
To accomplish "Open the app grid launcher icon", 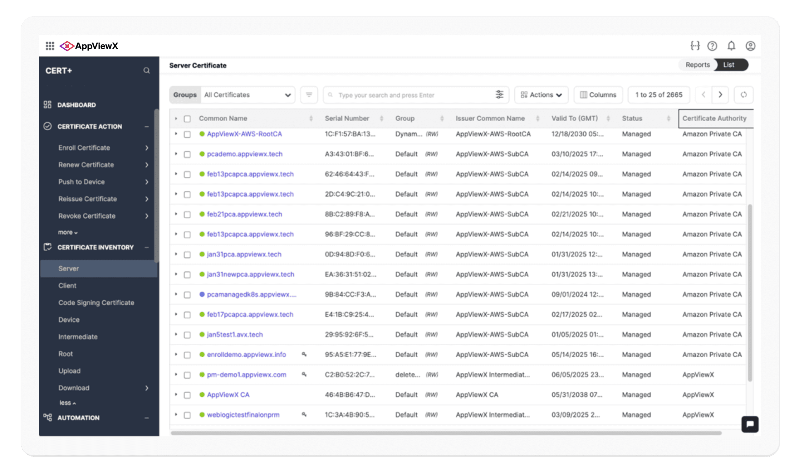I will (50, 46).
